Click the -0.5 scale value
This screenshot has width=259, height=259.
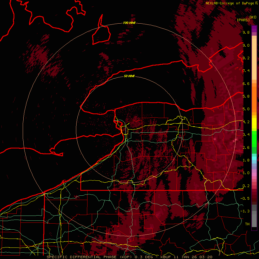245,199
